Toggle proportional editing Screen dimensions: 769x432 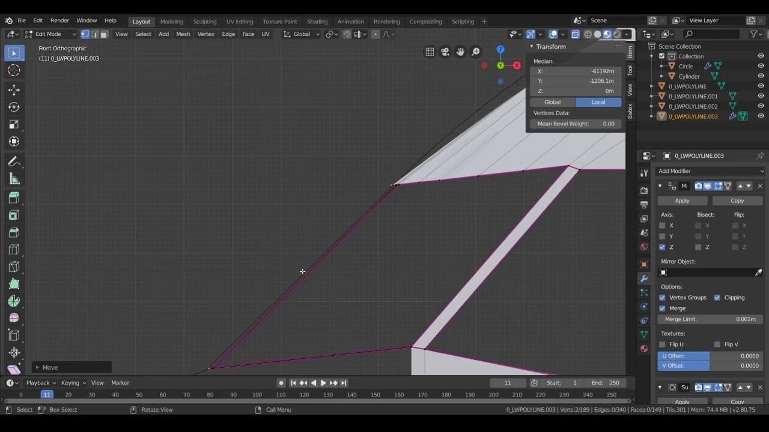pyautogui.click(x=375, y=34)
